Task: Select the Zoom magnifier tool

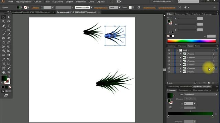Action: (9, 72)
